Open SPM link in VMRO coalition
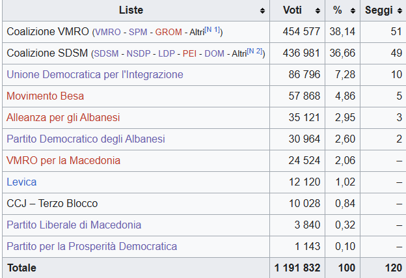 [138, 32]
